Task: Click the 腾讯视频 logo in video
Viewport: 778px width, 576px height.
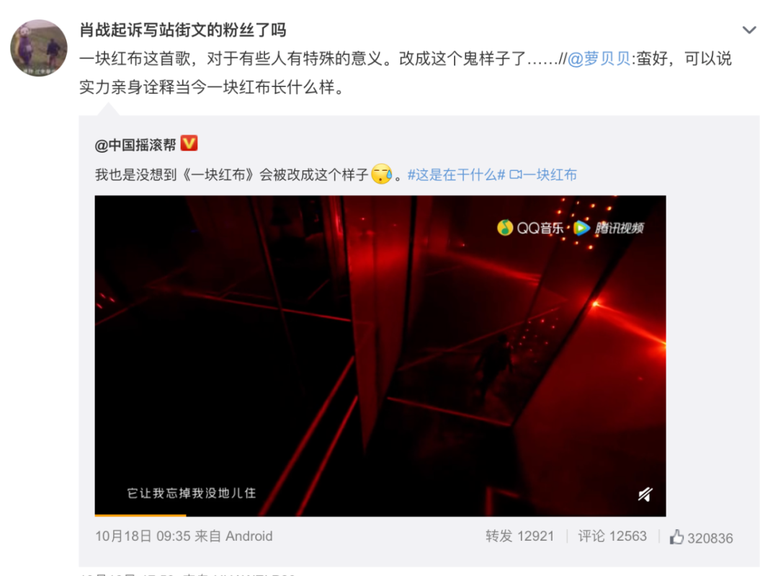Action: pyautogui.click(x=609, y=228)
